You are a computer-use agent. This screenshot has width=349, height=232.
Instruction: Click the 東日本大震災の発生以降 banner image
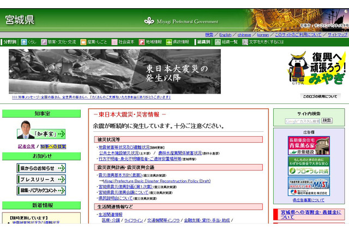click(115, 71)
